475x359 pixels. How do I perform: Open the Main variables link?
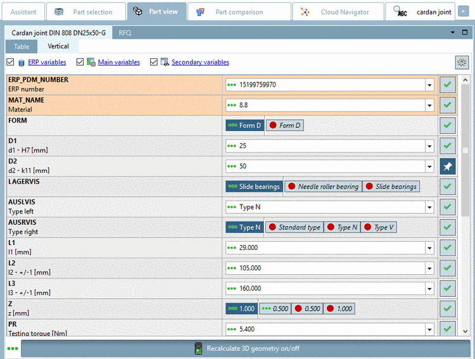119,62
